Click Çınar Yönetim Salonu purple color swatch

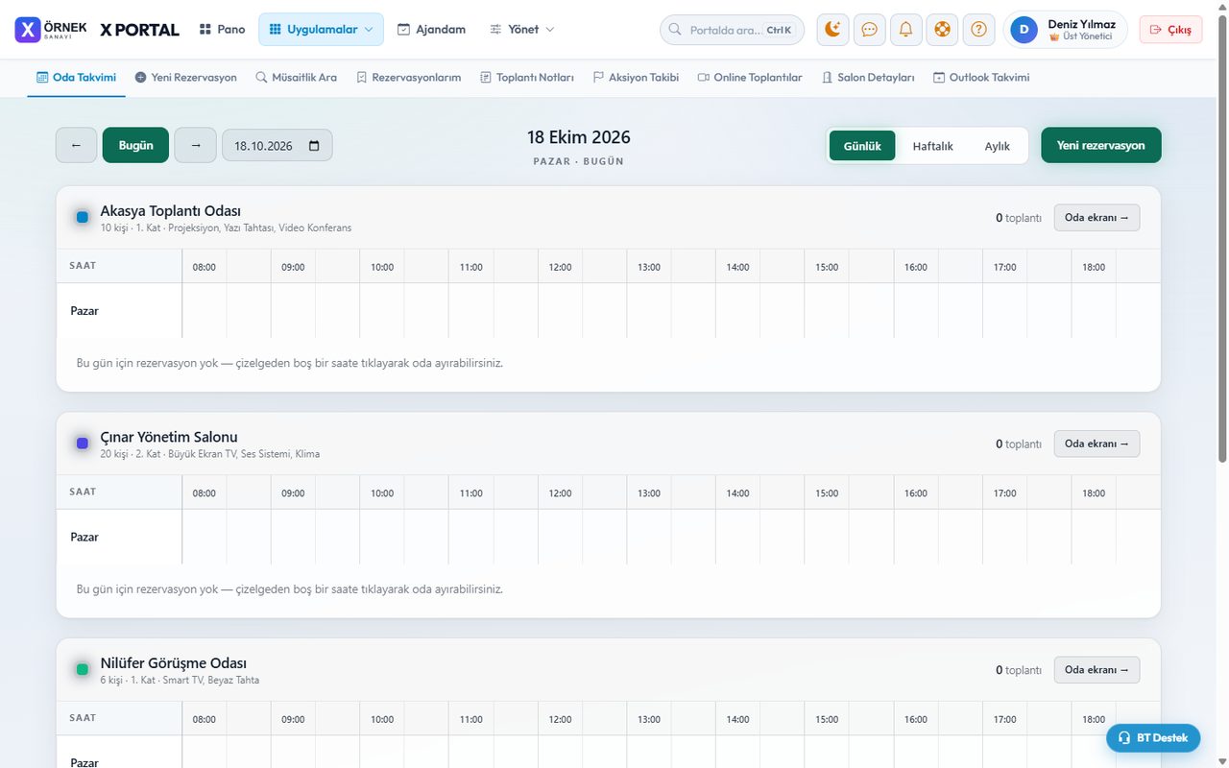[83, 444]
